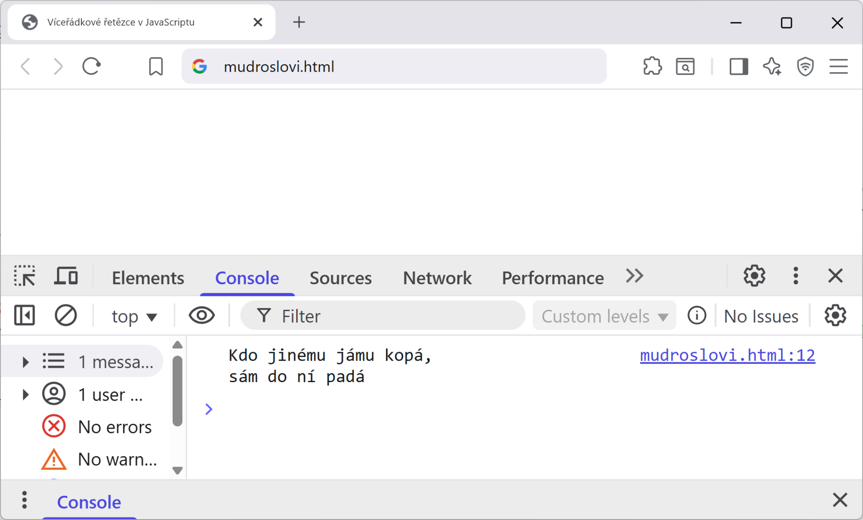Click the Google icon in address bar
Image resolution: width=863 pixels, height=520 pixels.
(x=200, y=66)
